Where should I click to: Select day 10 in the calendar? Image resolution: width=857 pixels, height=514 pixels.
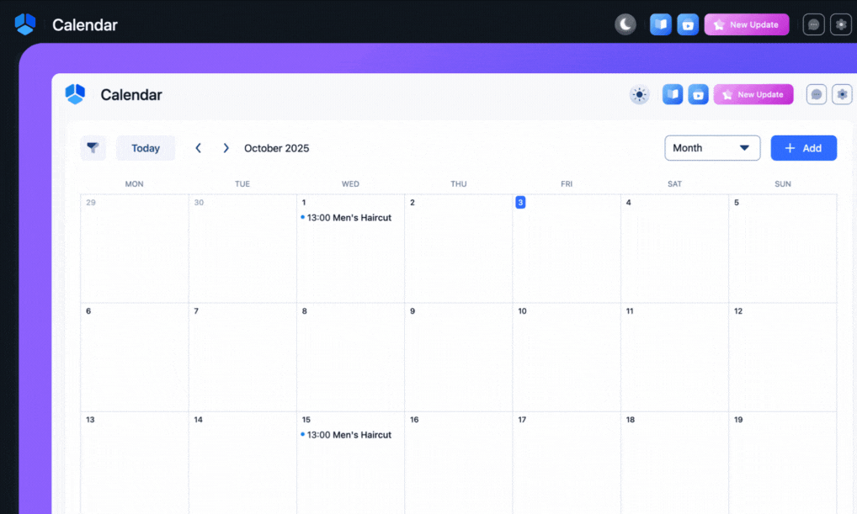(x=567, y=358)
